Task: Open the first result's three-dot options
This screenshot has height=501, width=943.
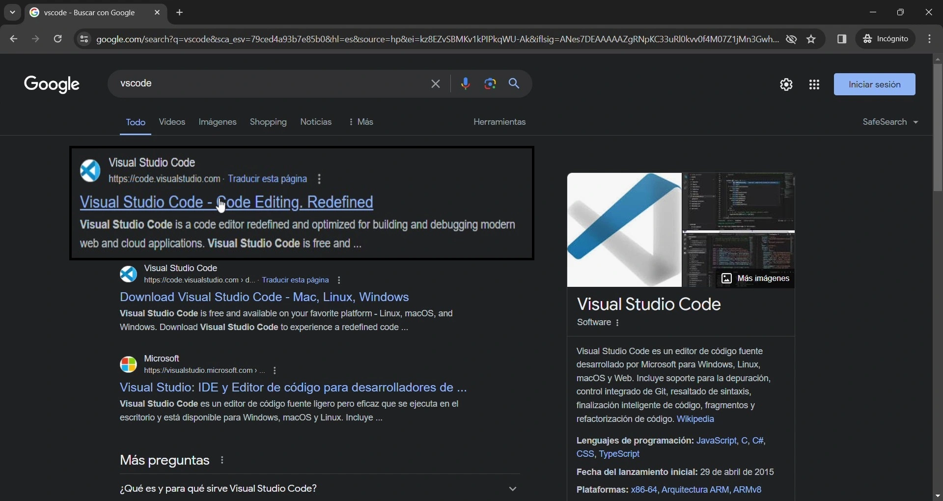Action: point(320,179)
